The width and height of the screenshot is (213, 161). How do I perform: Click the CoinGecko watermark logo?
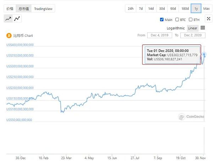(x=182, y=116)
